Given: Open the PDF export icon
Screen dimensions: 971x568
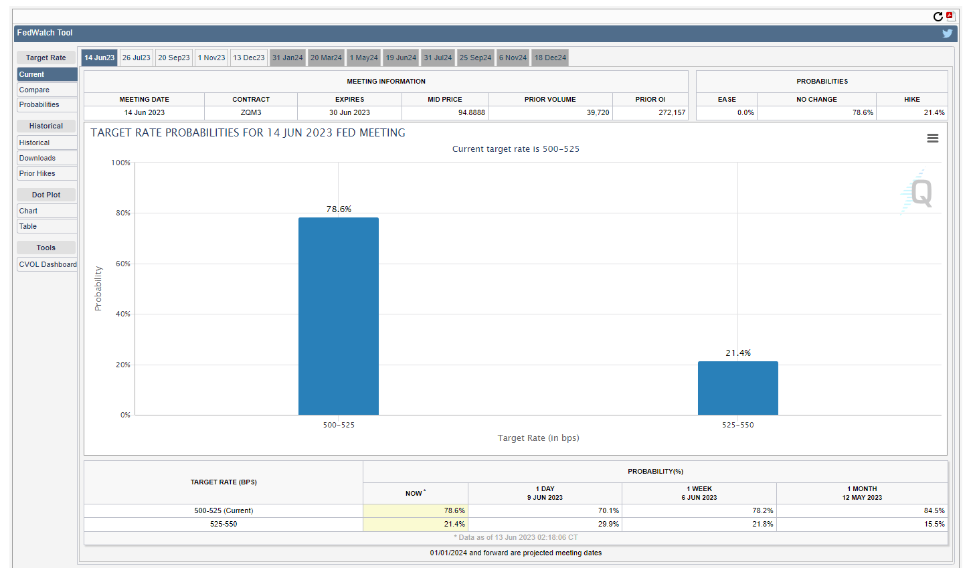Looking at the screenshot, I should 950,15.
